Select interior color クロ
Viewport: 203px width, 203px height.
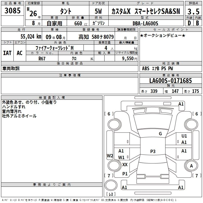[x=74, y=58]
